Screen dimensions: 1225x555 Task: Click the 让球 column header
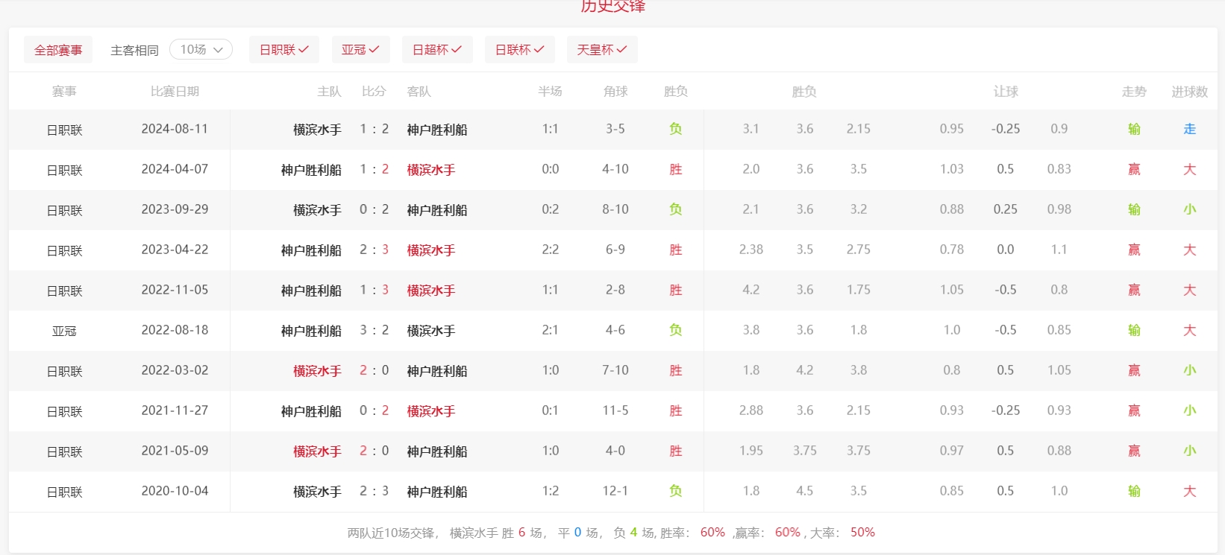[1005, 92]
